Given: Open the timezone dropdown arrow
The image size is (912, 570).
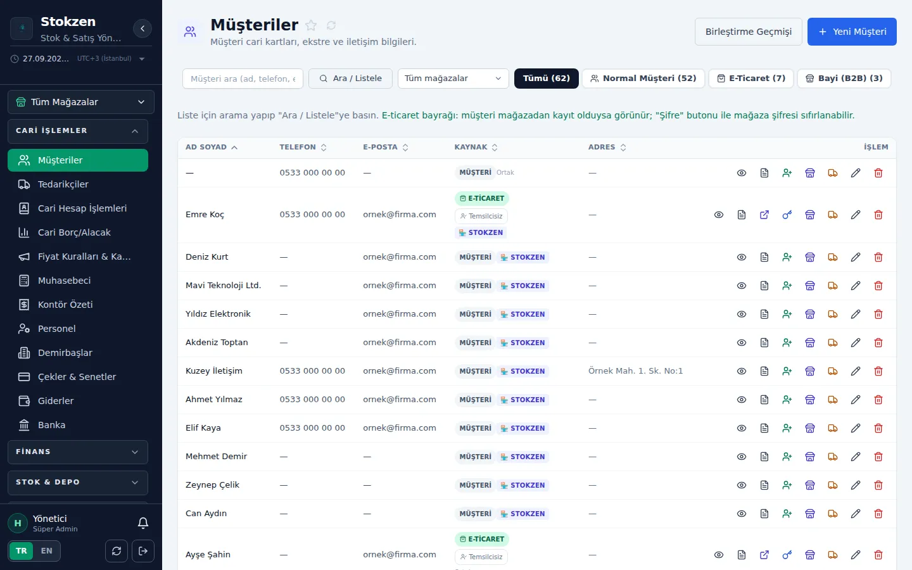Looking at the screenshot, I should tap(142, 59).
